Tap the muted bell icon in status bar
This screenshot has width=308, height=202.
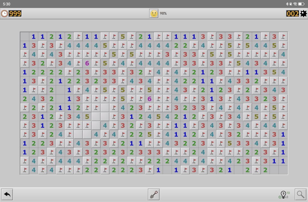291,4
